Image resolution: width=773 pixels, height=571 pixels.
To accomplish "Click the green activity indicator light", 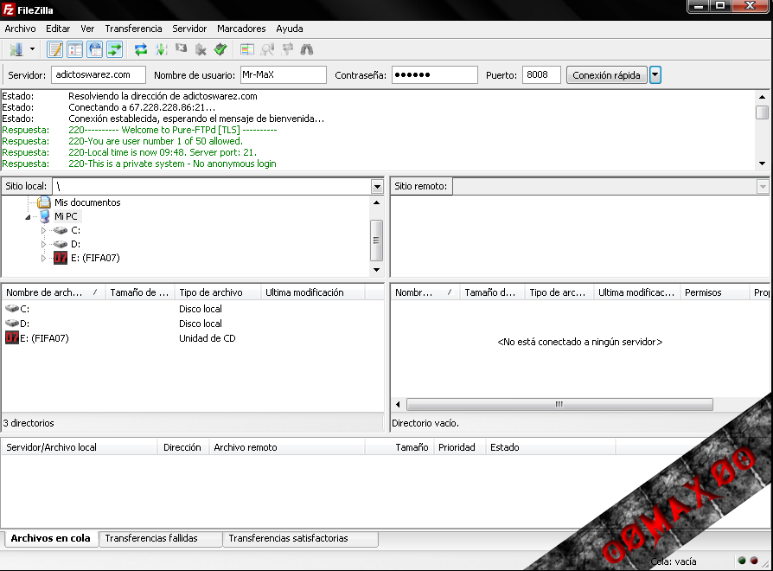I will [742, 561].
